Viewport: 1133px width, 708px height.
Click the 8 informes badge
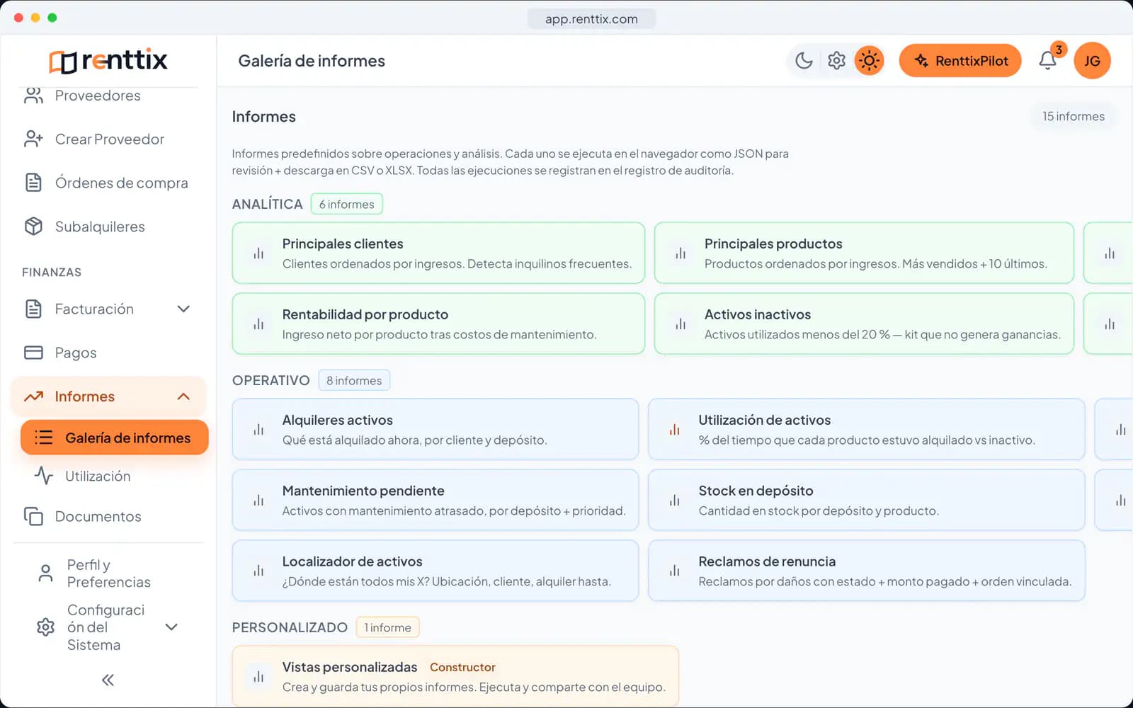coord(354,380)
